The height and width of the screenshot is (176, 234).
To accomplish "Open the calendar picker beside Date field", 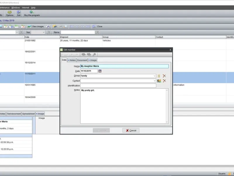I will tap(100, 71).
